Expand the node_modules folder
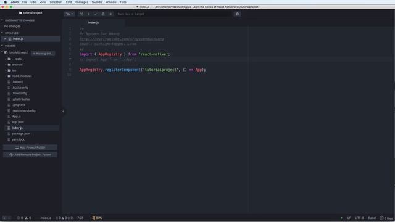395x222 pixels. (x=6, y=76)
